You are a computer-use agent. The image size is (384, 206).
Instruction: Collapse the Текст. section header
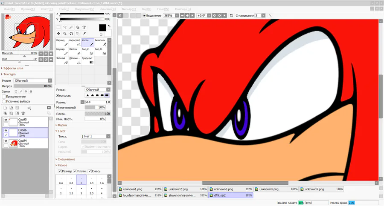(61, 131)
